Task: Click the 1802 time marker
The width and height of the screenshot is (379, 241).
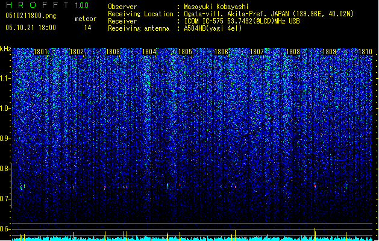Action: [x=77, y=52]
